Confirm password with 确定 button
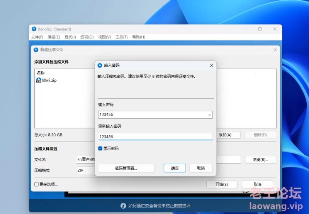 pyautogui.click(x=175, y=168)
